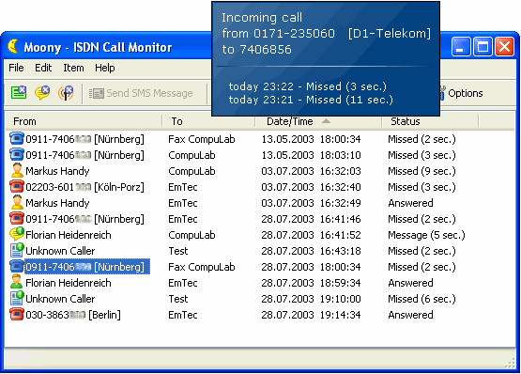Open the Help menu
This screenshot has width=521, height=374.
(104, 68)
